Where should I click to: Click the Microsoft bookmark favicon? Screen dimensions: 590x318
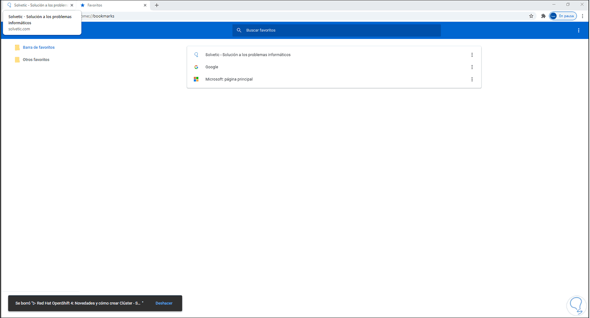tap(196, 79)
